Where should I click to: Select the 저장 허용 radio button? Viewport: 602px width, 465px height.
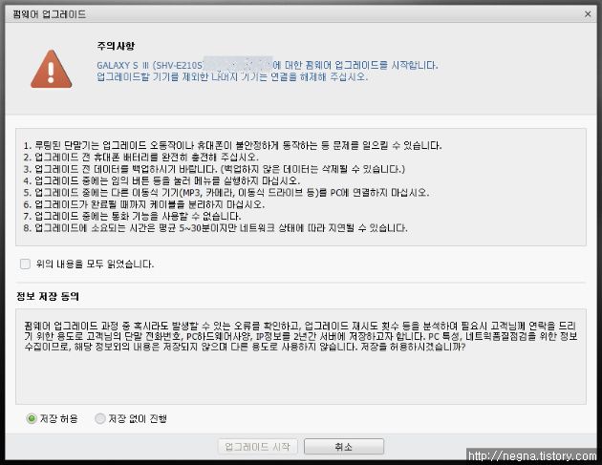[x=32, y=418]
